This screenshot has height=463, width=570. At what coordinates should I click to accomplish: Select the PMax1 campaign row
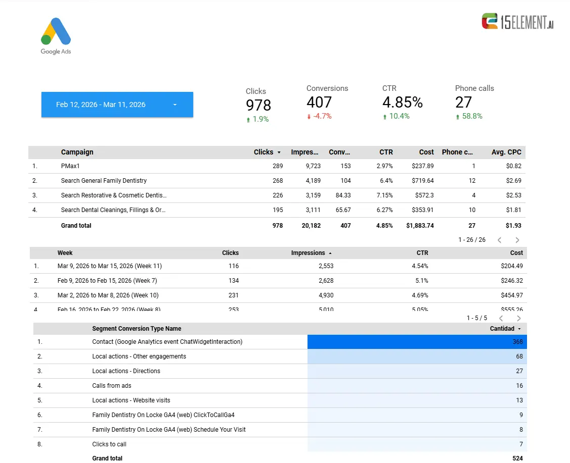(277, 166)
